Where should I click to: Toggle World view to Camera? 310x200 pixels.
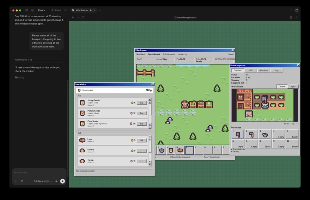coord(282,87)
